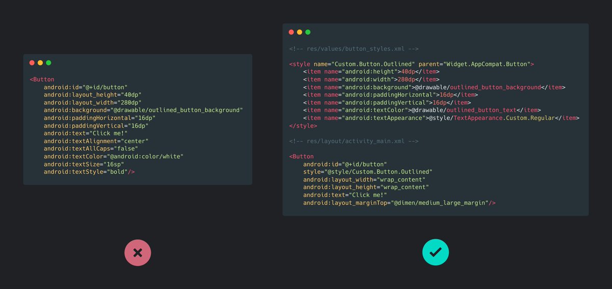The height and width of the screenshot is (289, 612).
Task: Click the yellow dot in the right code window
Action: 299,32
